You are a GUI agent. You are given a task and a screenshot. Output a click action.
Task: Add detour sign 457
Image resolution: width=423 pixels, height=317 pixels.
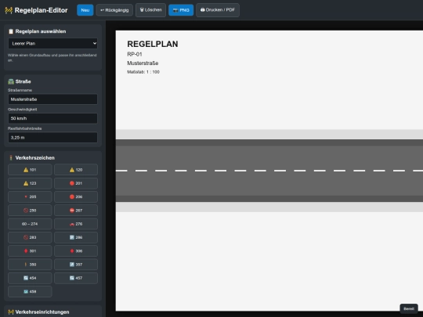click(76, 278)
